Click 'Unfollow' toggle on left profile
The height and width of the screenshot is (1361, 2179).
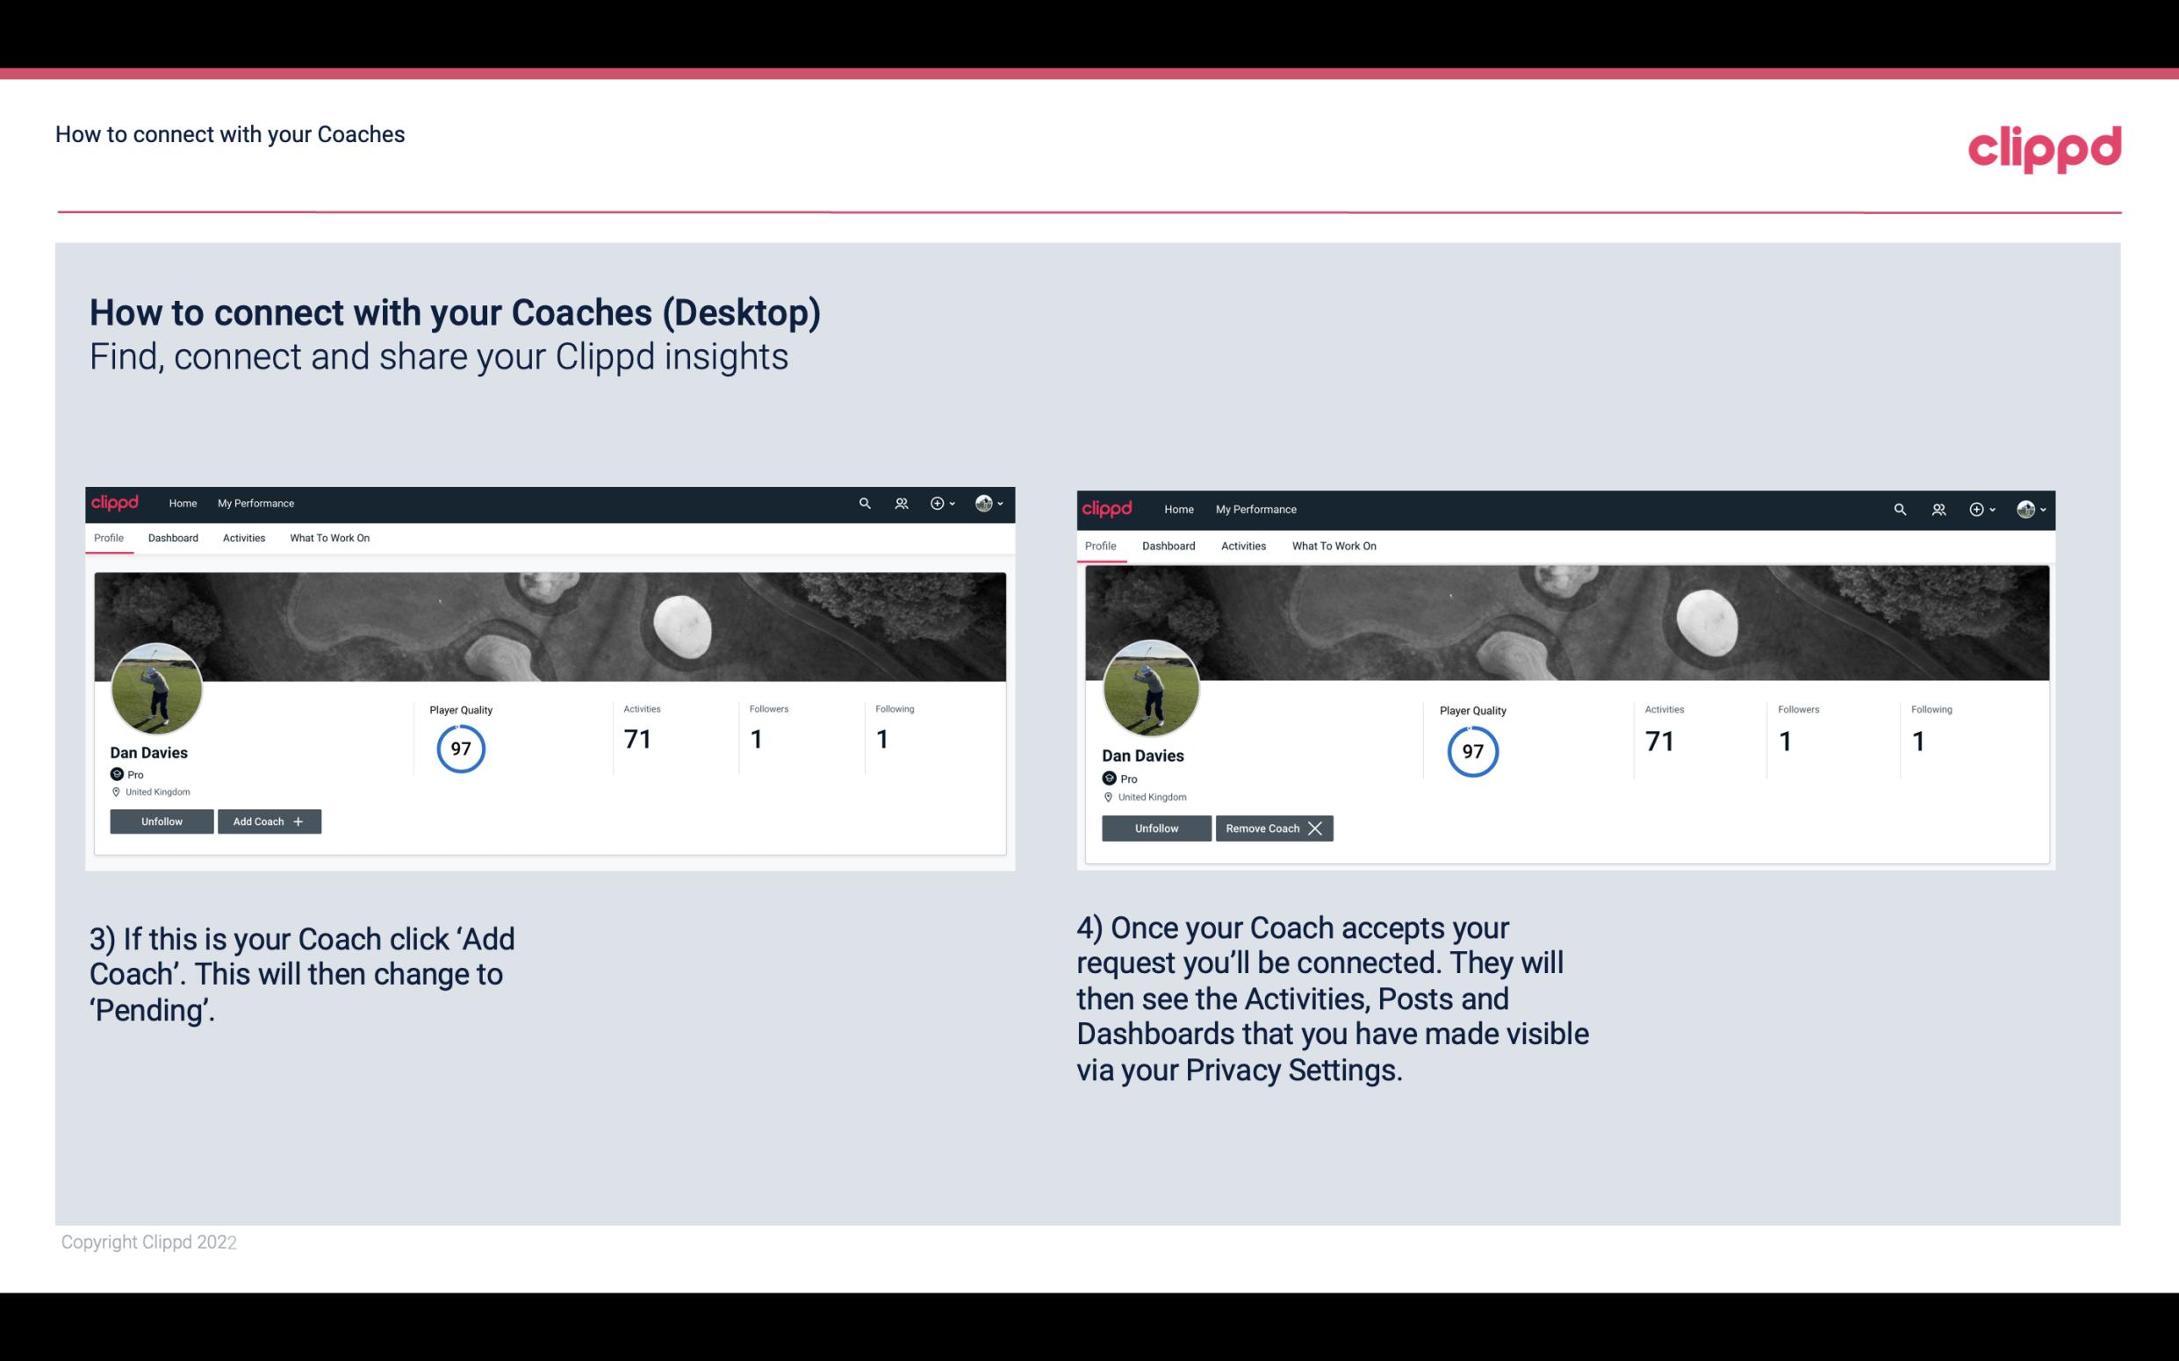[x=162, y=820]
